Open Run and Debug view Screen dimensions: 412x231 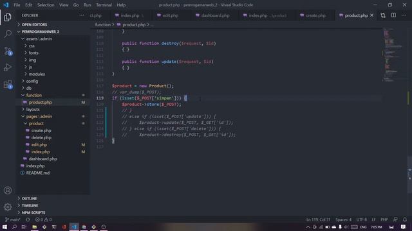(x=8, y=67)
